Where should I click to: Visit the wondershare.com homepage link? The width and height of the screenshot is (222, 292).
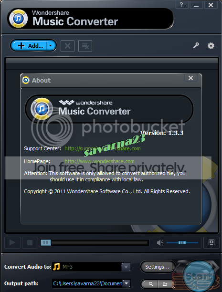click(x=99, y=161)
